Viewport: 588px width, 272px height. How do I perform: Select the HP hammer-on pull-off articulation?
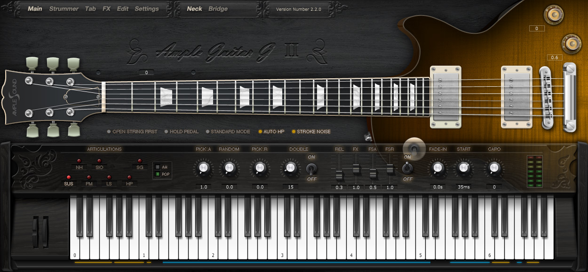tap(129, 183)
